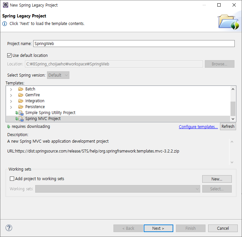
Task: Enable Add project to working sets
Action: [x=12, y=179]
